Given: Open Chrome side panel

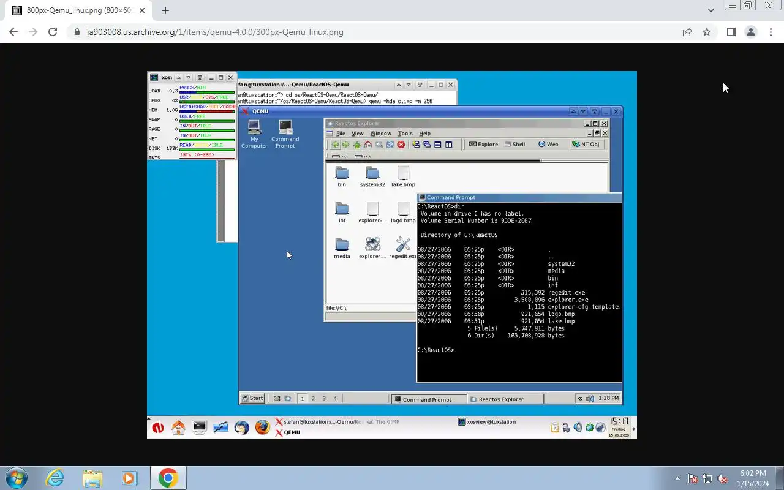Looking at the screenshot, I should coord(731,32).
